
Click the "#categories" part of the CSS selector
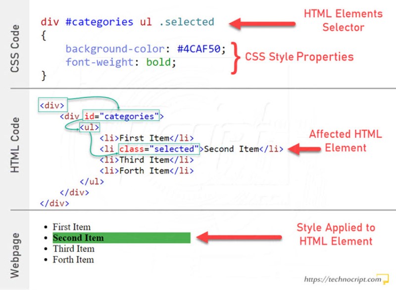99,22
